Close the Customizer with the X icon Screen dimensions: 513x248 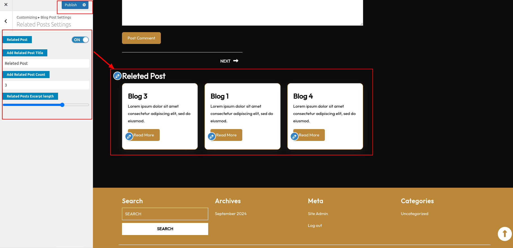click(x=6, y=5)
